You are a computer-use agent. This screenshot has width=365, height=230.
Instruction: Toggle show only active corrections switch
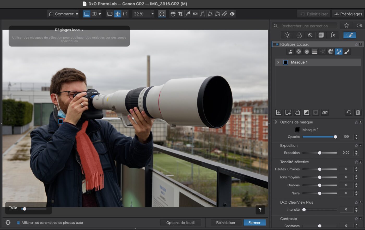click(x=359, y=26)
